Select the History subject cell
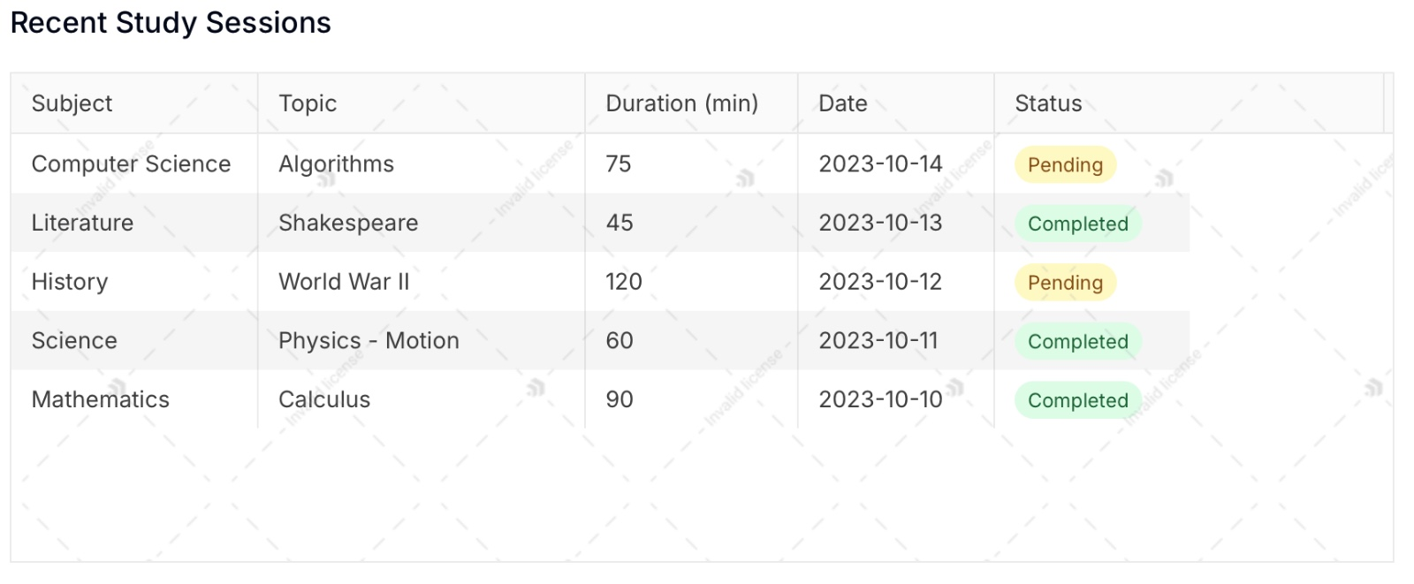 [134, 282]
